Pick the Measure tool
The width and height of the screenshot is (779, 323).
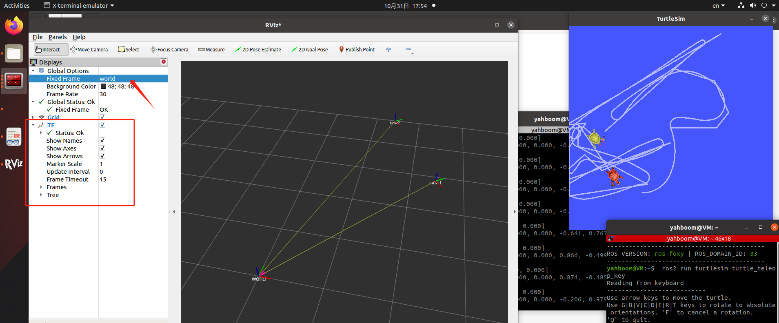point(211,49)
